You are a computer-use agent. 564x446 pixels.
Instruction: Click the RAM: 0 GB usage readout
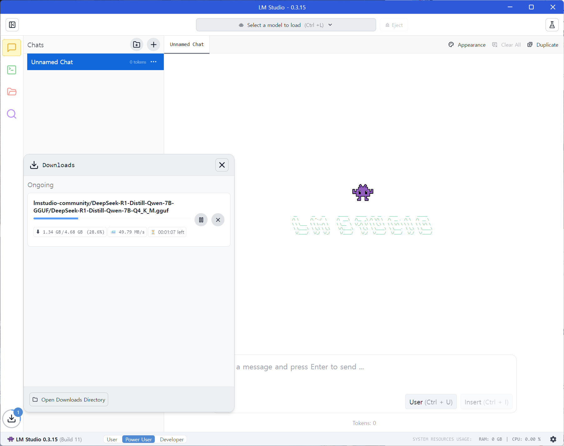click(x=490, y=439)
